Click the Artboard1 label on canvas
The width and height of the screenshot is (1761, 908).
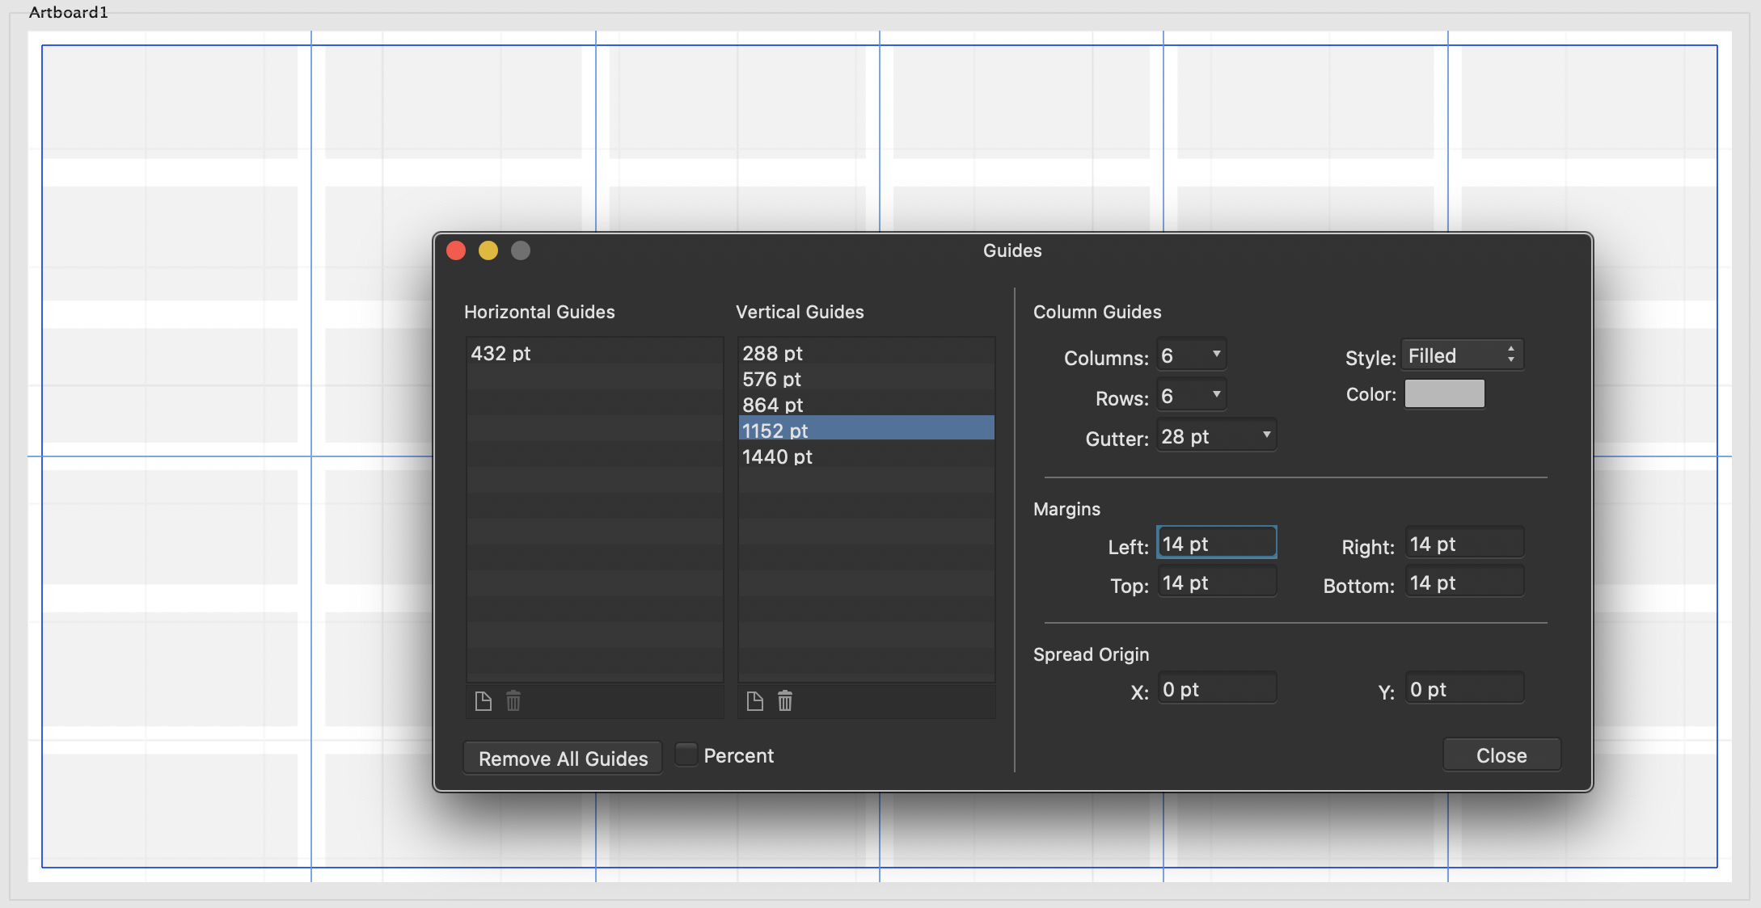tap(69, 12)
